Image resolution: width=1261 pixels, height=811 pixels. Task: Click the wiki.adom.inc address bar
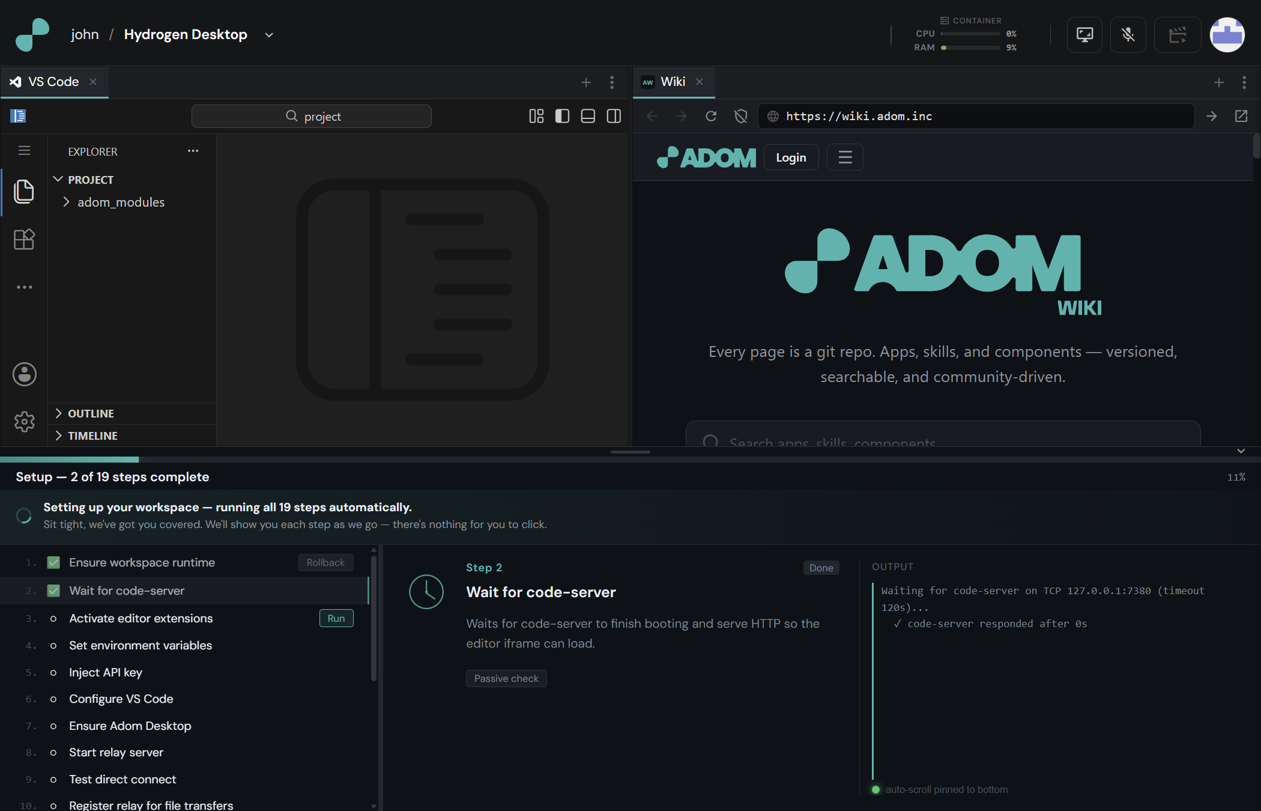[x=976, y=116]
